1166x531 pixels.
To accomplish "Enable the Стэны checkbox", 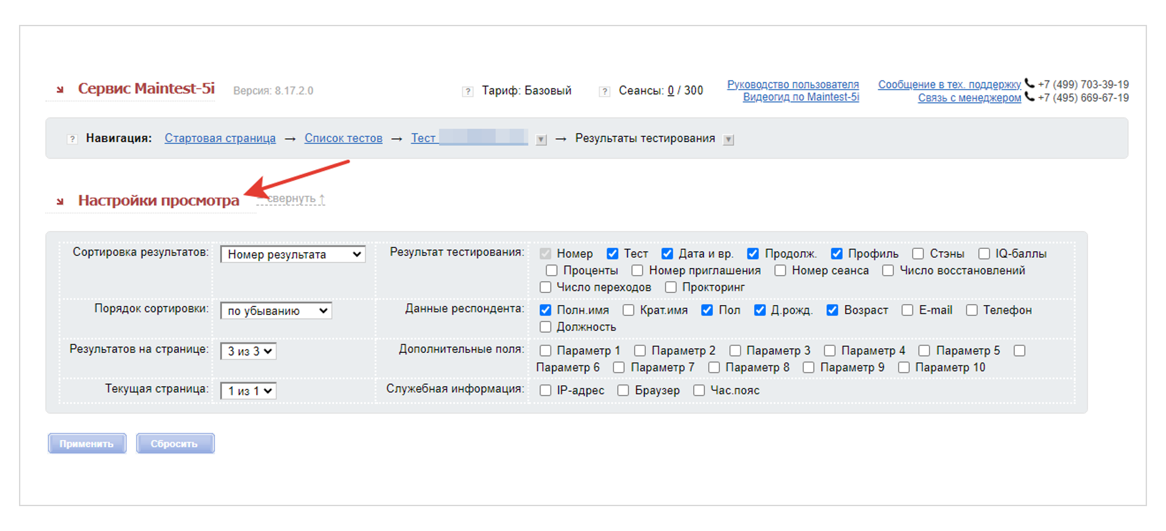I will coord(918,254).
